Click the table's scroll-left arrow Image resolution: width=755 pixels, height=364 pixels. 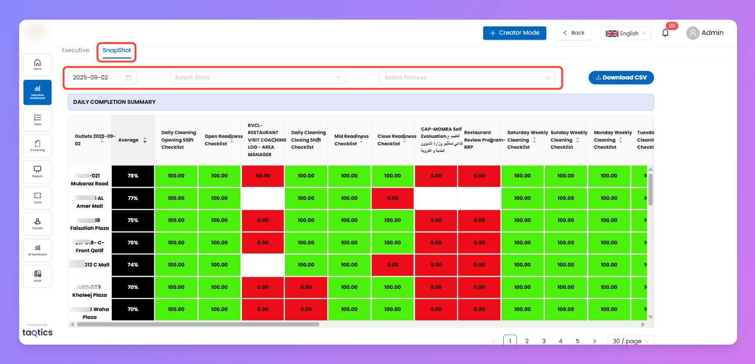click(x=72, y=324)
